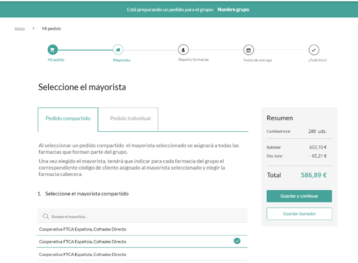The height and width of the screenshot is (263, 358).
Task: Click the ¡Todo listo! step label
Action: [x=318, y=60]
